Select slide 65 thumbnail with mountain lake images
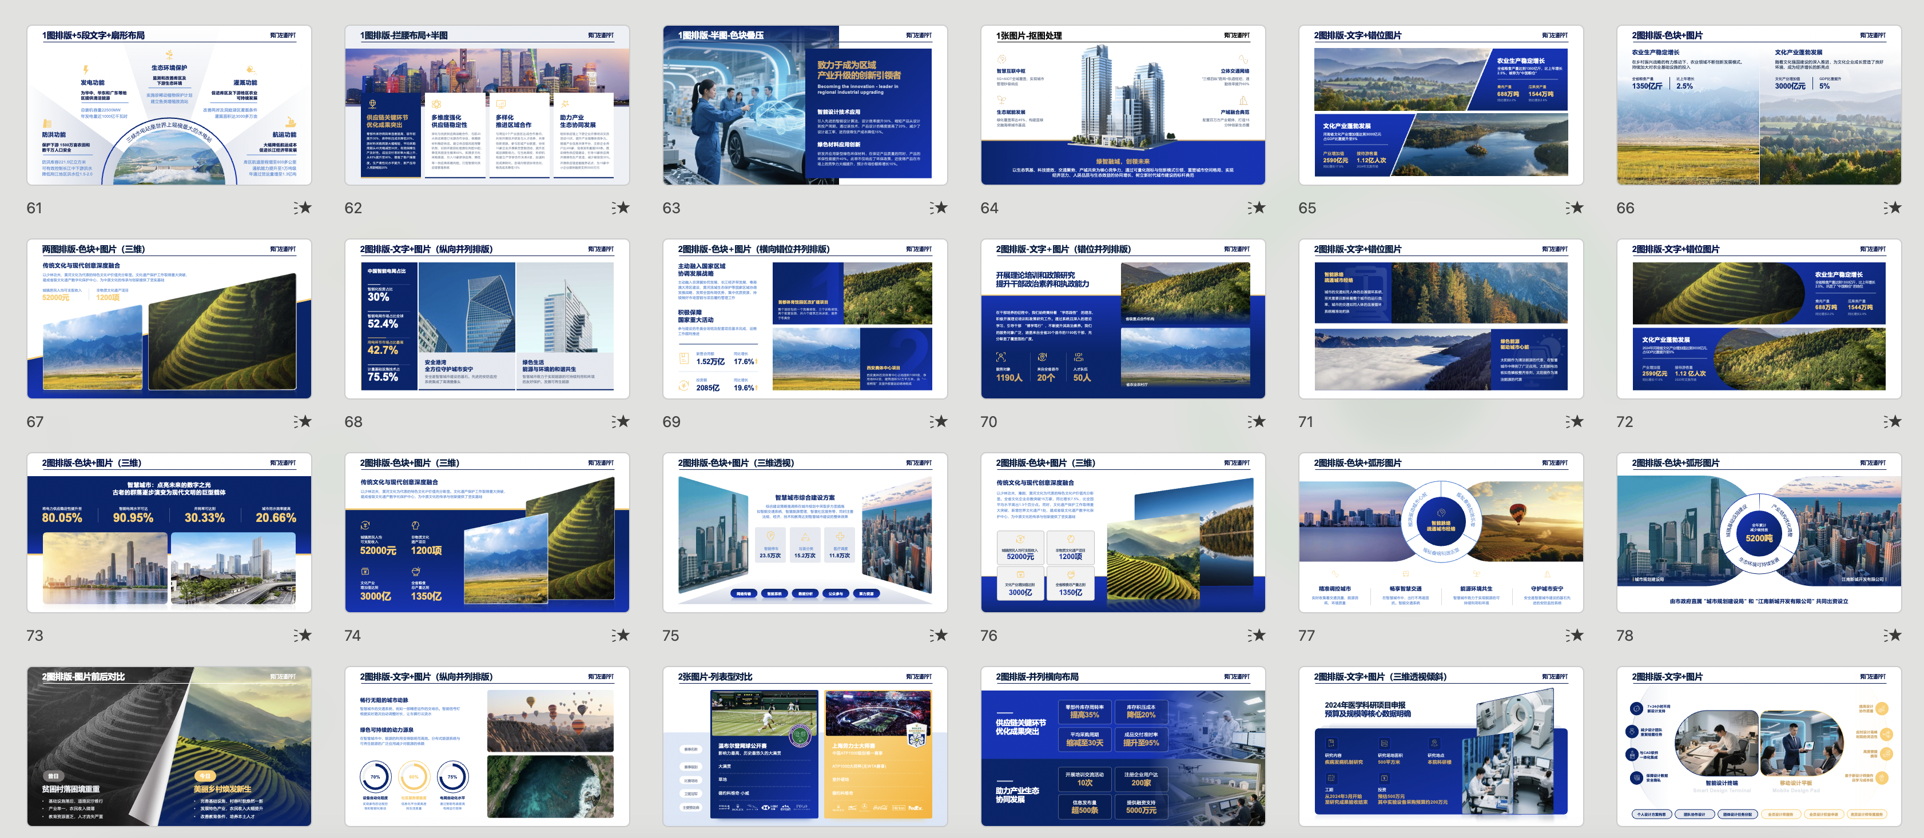 click(x=1441, y=105)
